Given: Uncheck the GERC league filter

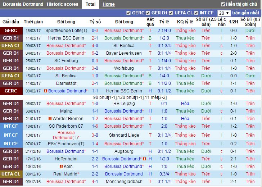Looking at the screenshot, I should [128, 13].
